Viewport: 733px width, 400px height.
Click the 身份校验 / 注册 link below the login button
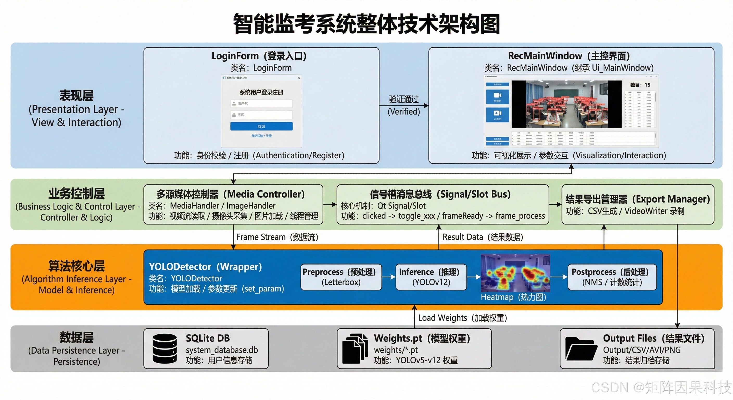(261, 136)
